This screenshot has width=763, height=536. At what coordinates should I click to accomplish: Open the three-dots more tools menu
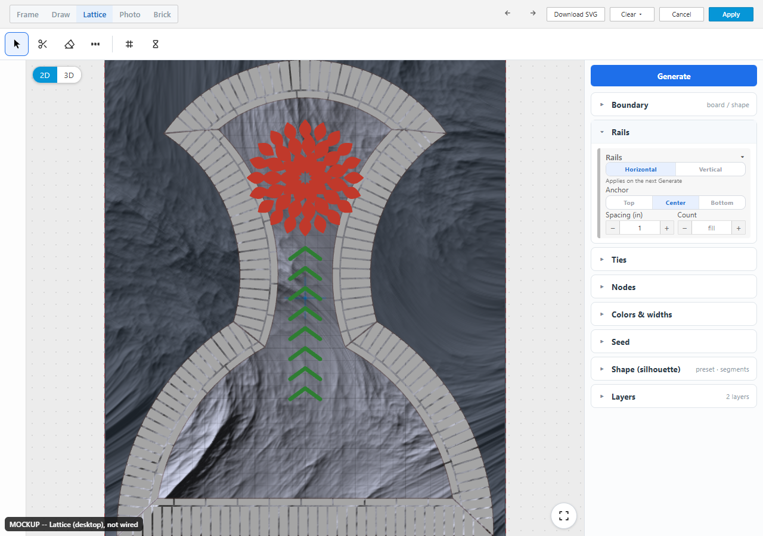click(95, 44)
